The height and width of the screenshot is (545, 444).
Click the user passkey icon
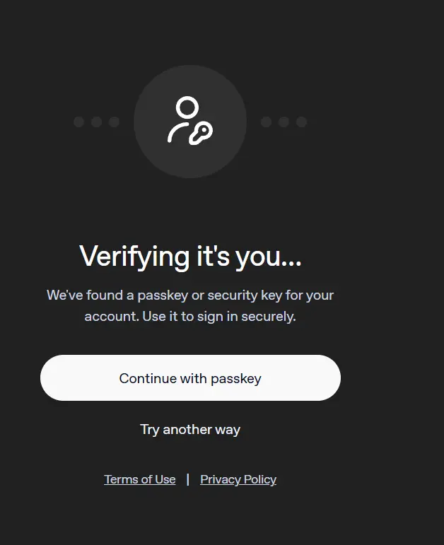point(190,121)
